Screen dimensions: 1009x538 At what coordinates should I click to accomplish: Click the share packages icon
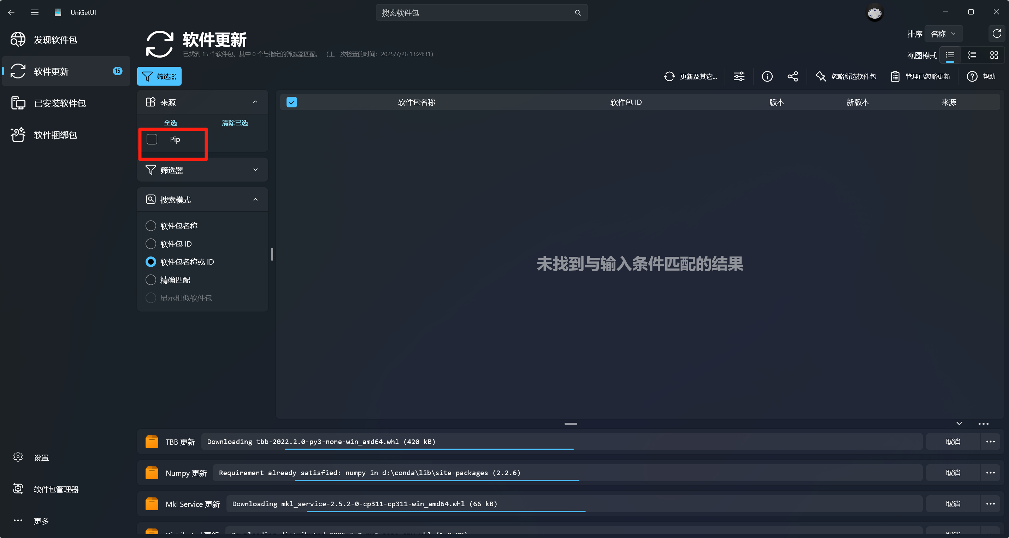[792, 76]
